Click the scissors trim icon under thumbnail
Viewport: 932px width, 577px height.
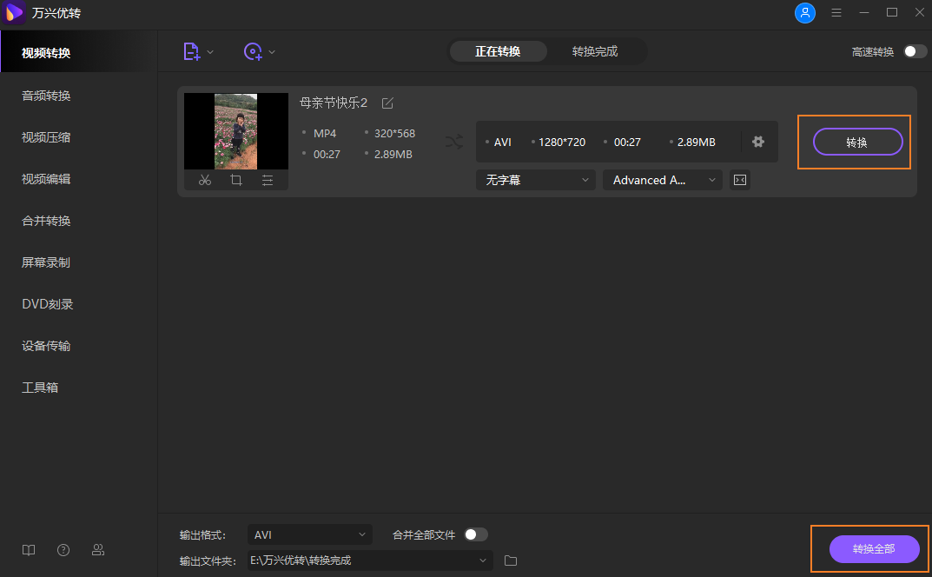tap(205, 180)
